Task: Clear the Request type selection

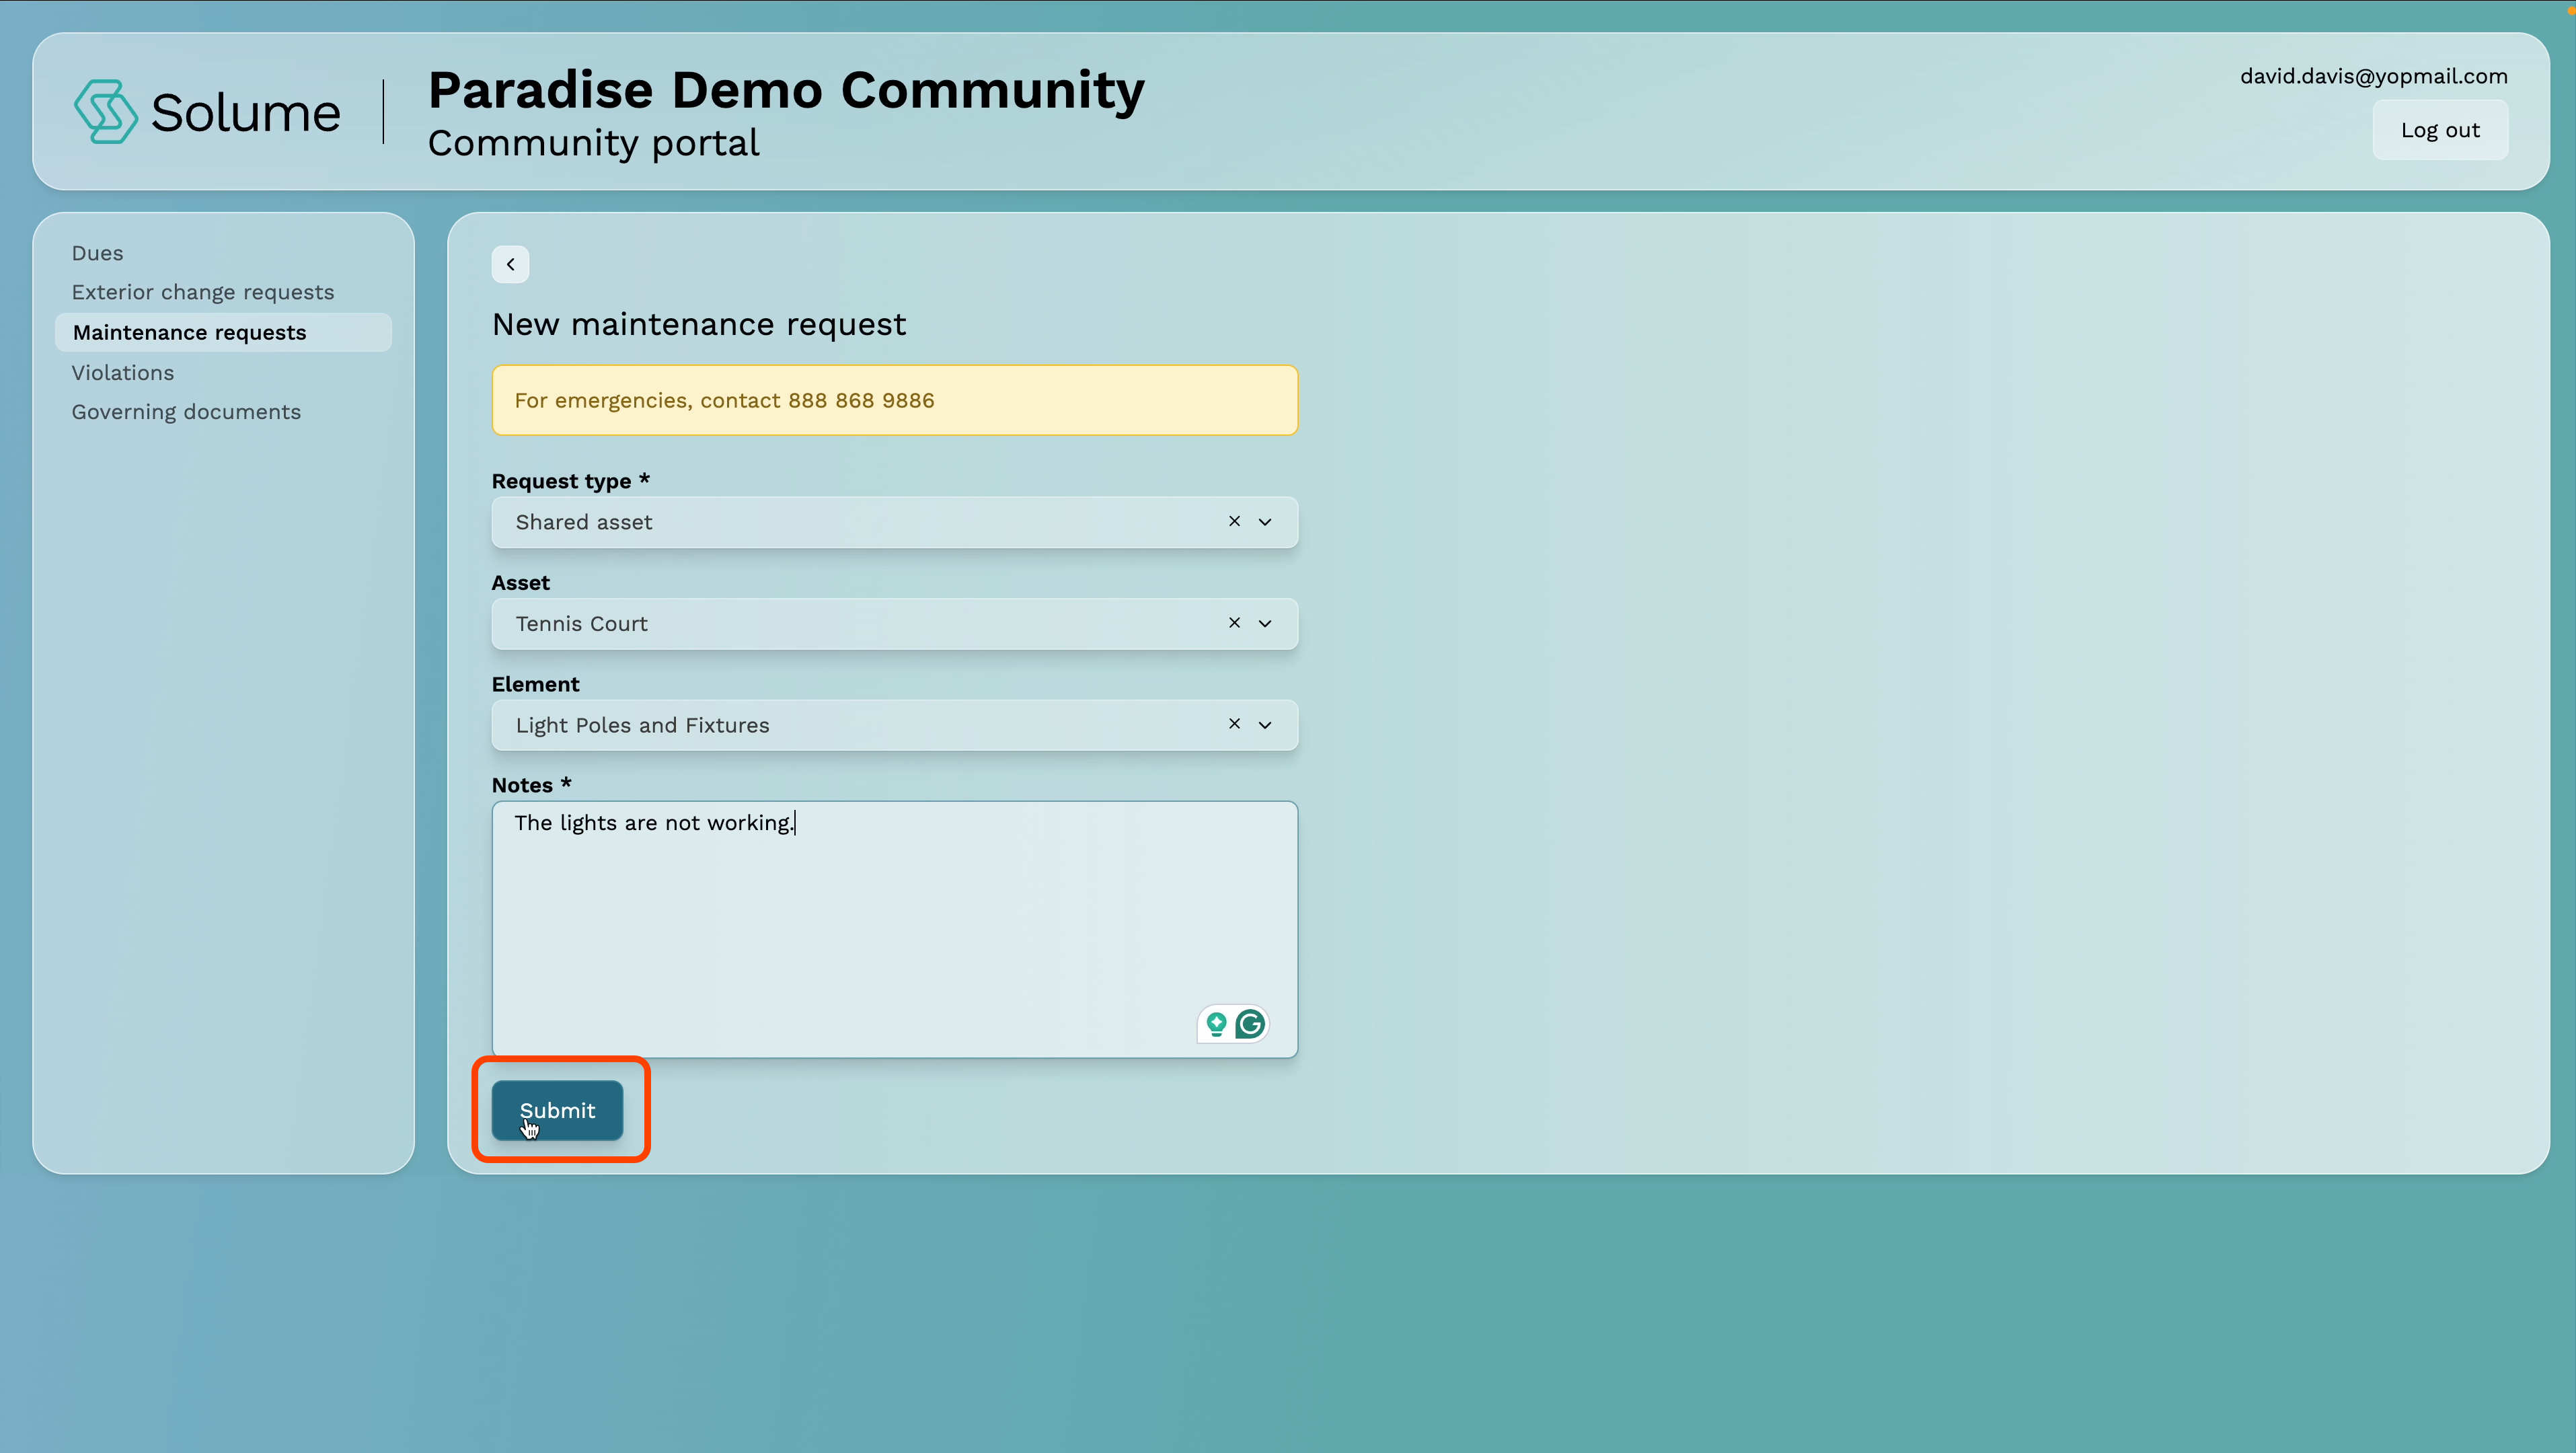Action: [x=1234, y=521]
